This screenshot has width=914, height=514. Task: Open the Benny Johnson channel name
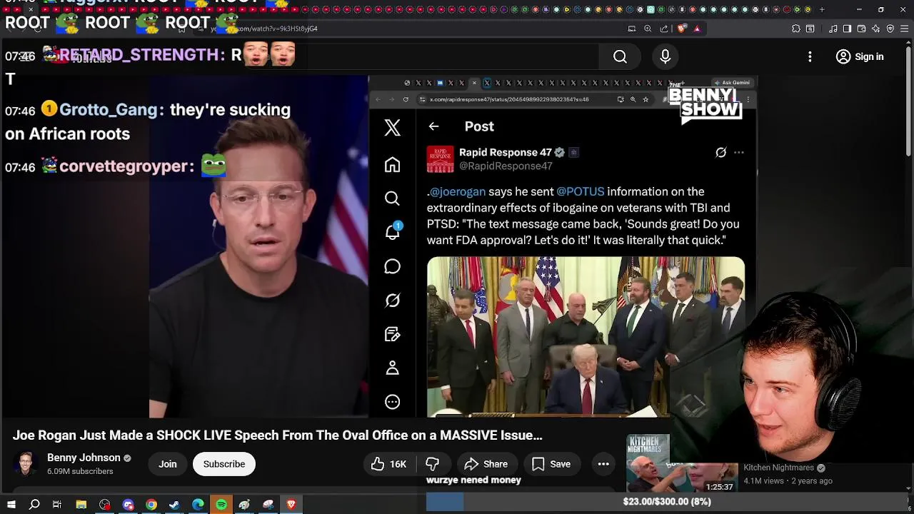84,458
